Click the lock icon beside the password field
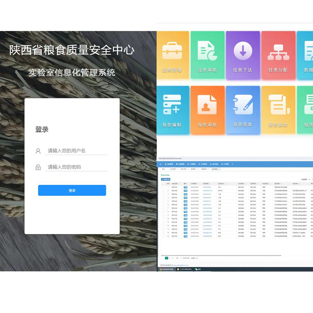The width and height of the screenshot is (313, 313). pos(38,167)
